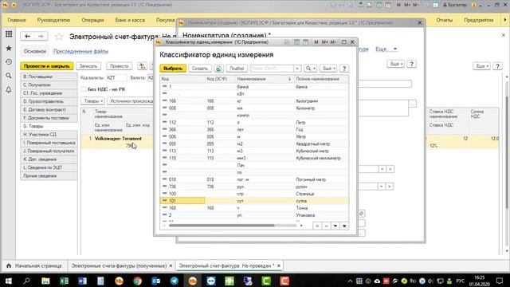Open Главное menu section

point(17,20)
